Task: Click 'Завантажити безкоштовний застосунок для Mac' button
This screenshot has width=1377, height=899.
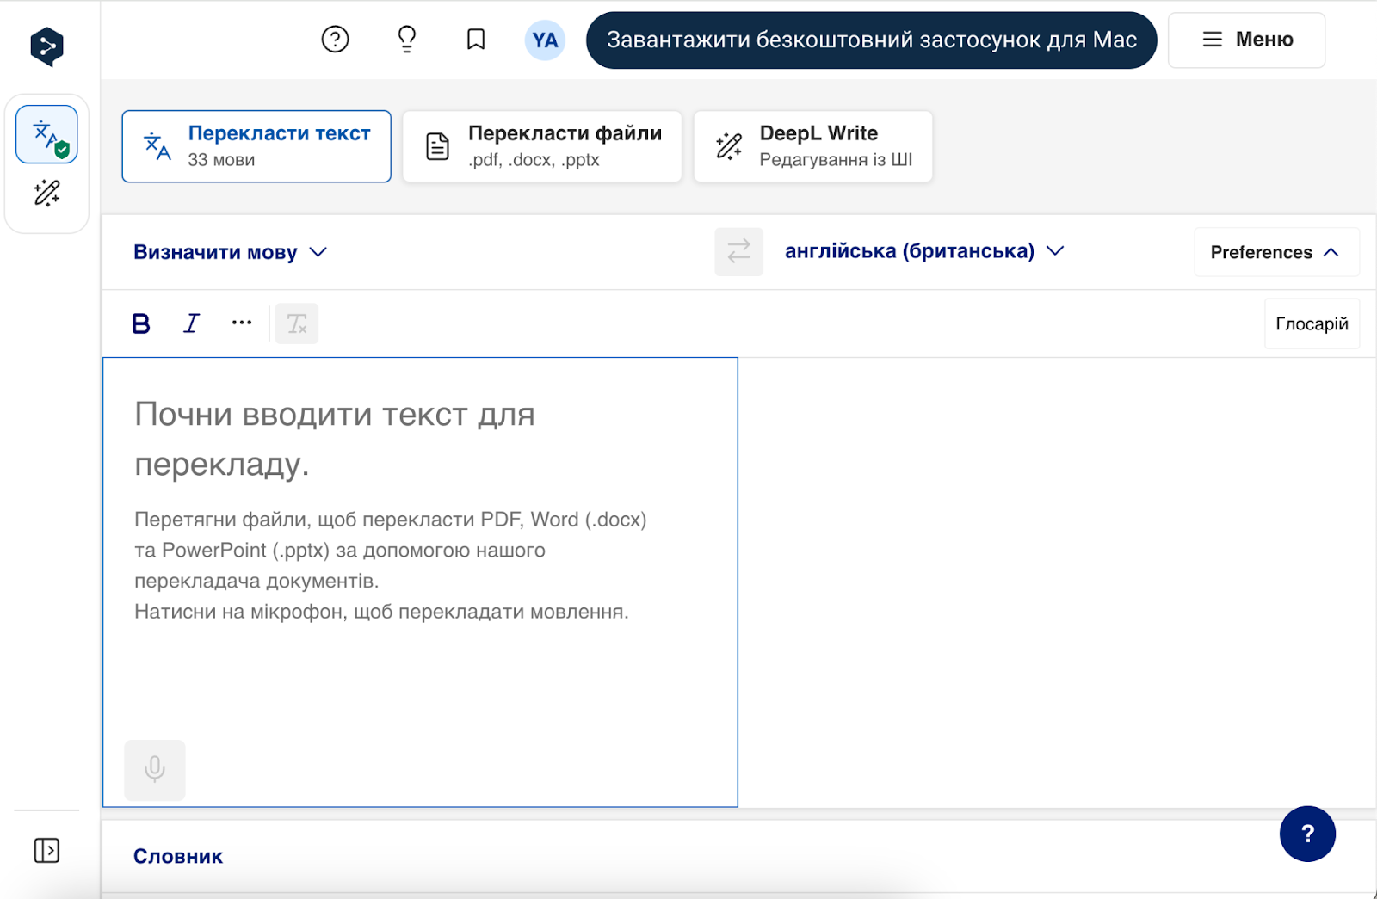Action: coord(871,40)
